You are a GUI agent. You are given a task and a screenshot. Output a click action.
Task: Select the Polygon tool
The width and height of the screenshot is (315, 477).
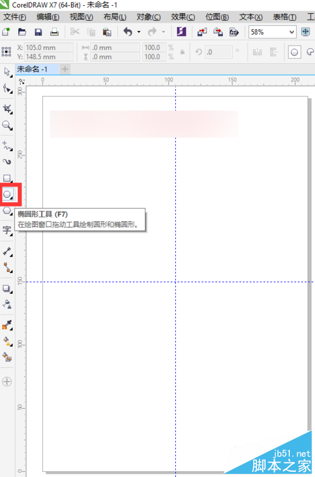click(x=7, y=210)
